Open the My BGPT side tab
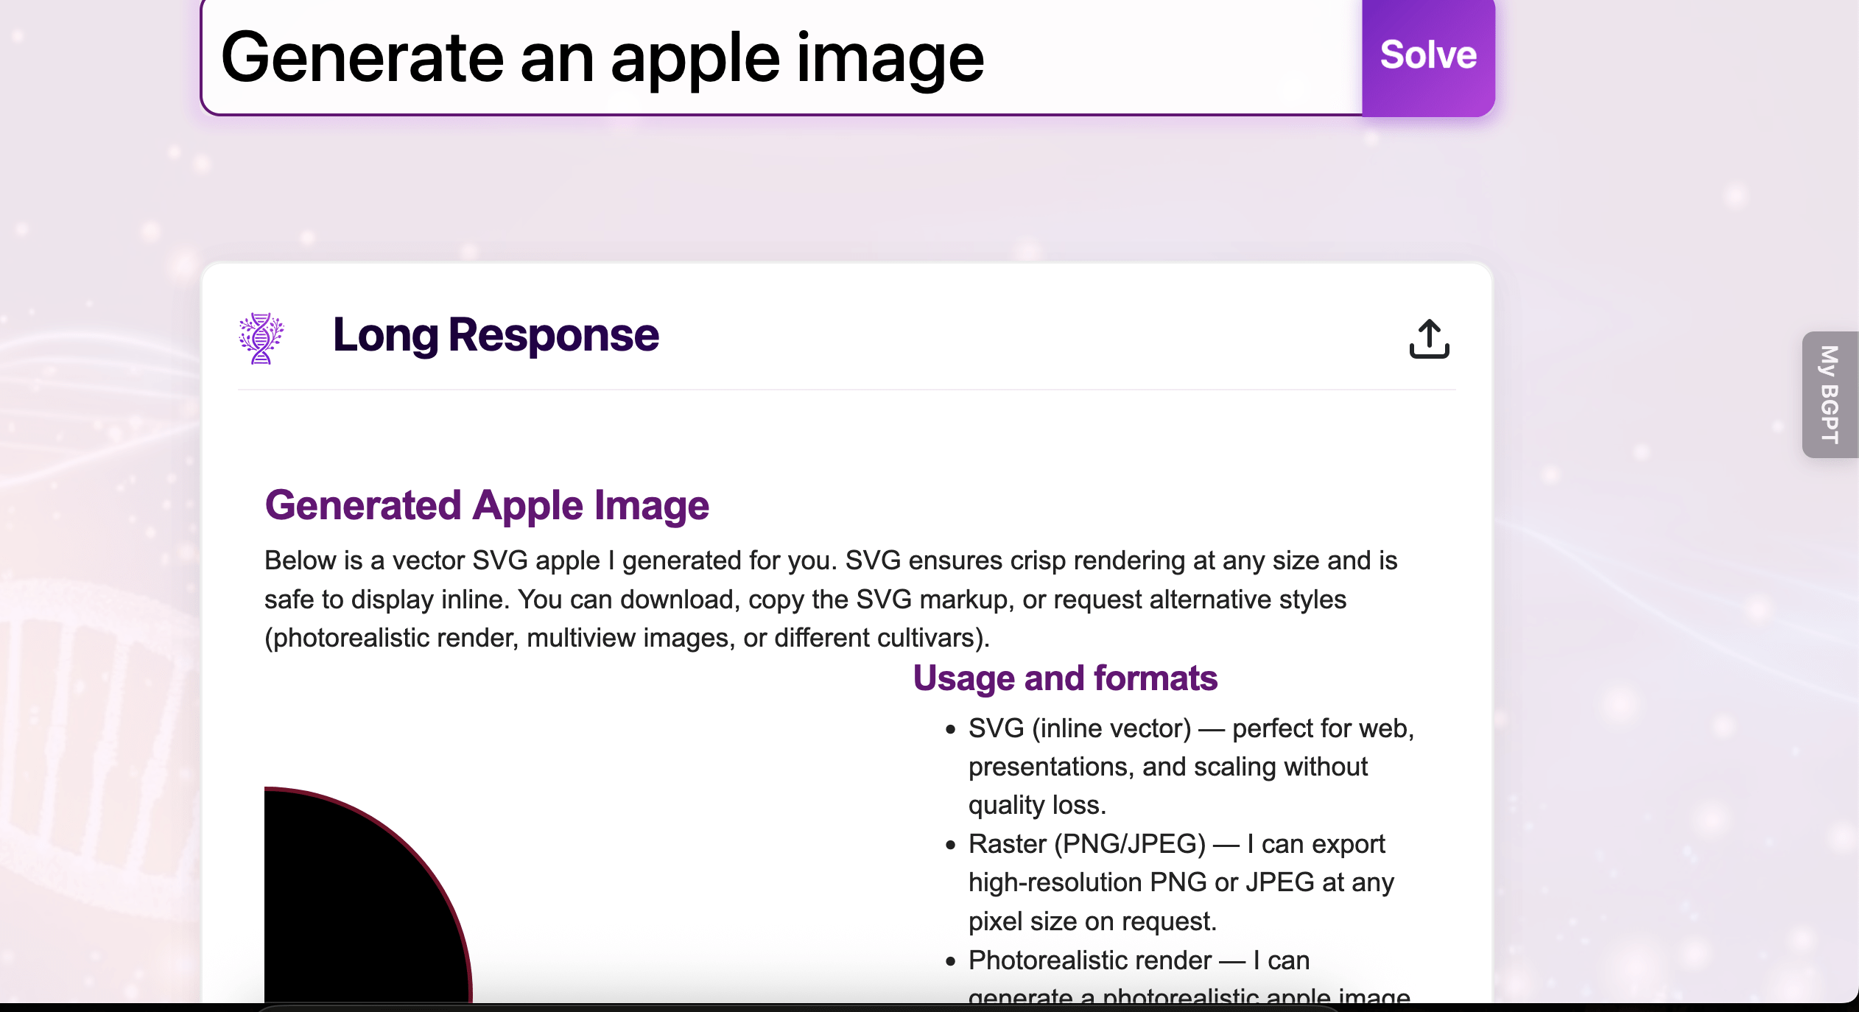Screen dimensions: 1859x1012 pos(1830,394)
